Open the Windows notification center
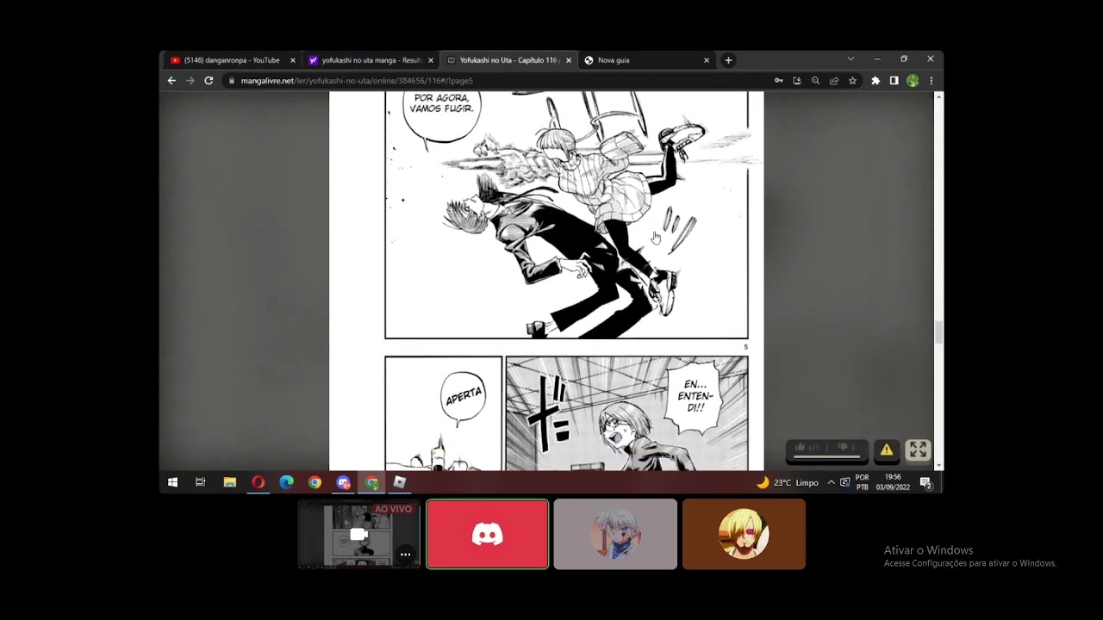Screen dimensions: 1103x620 (926, 482)
